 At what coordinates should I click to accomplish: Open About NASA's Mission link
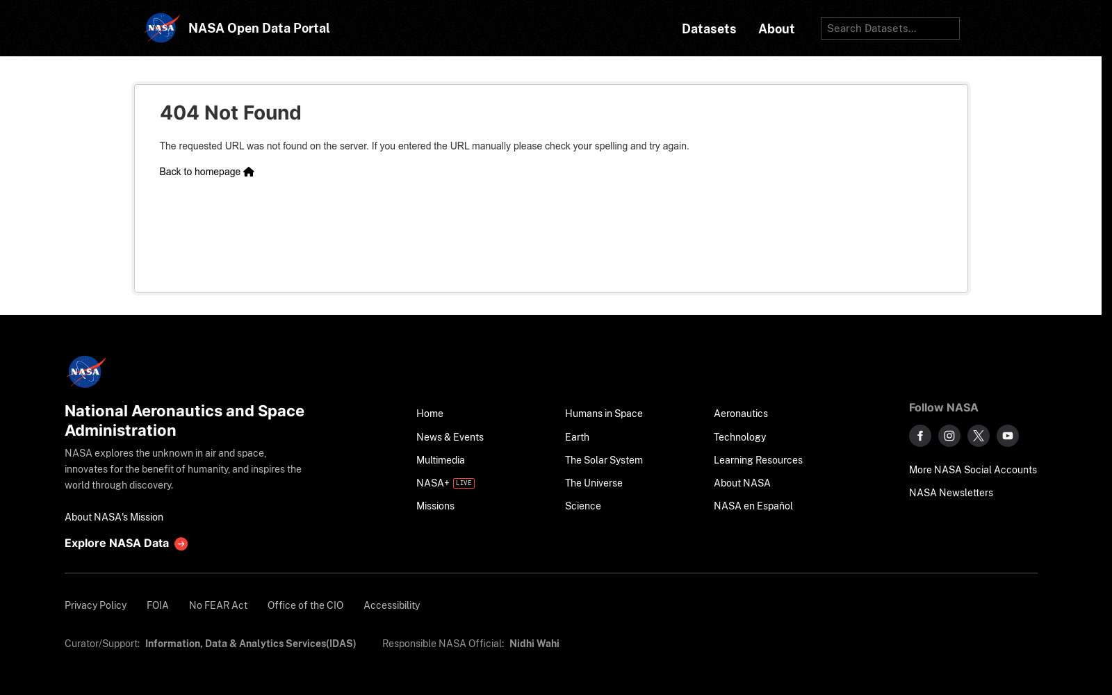point(114,517)
